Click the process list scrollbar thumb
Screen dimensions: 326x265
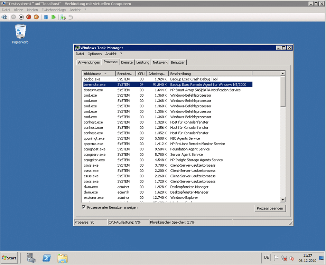pos(282,92)
